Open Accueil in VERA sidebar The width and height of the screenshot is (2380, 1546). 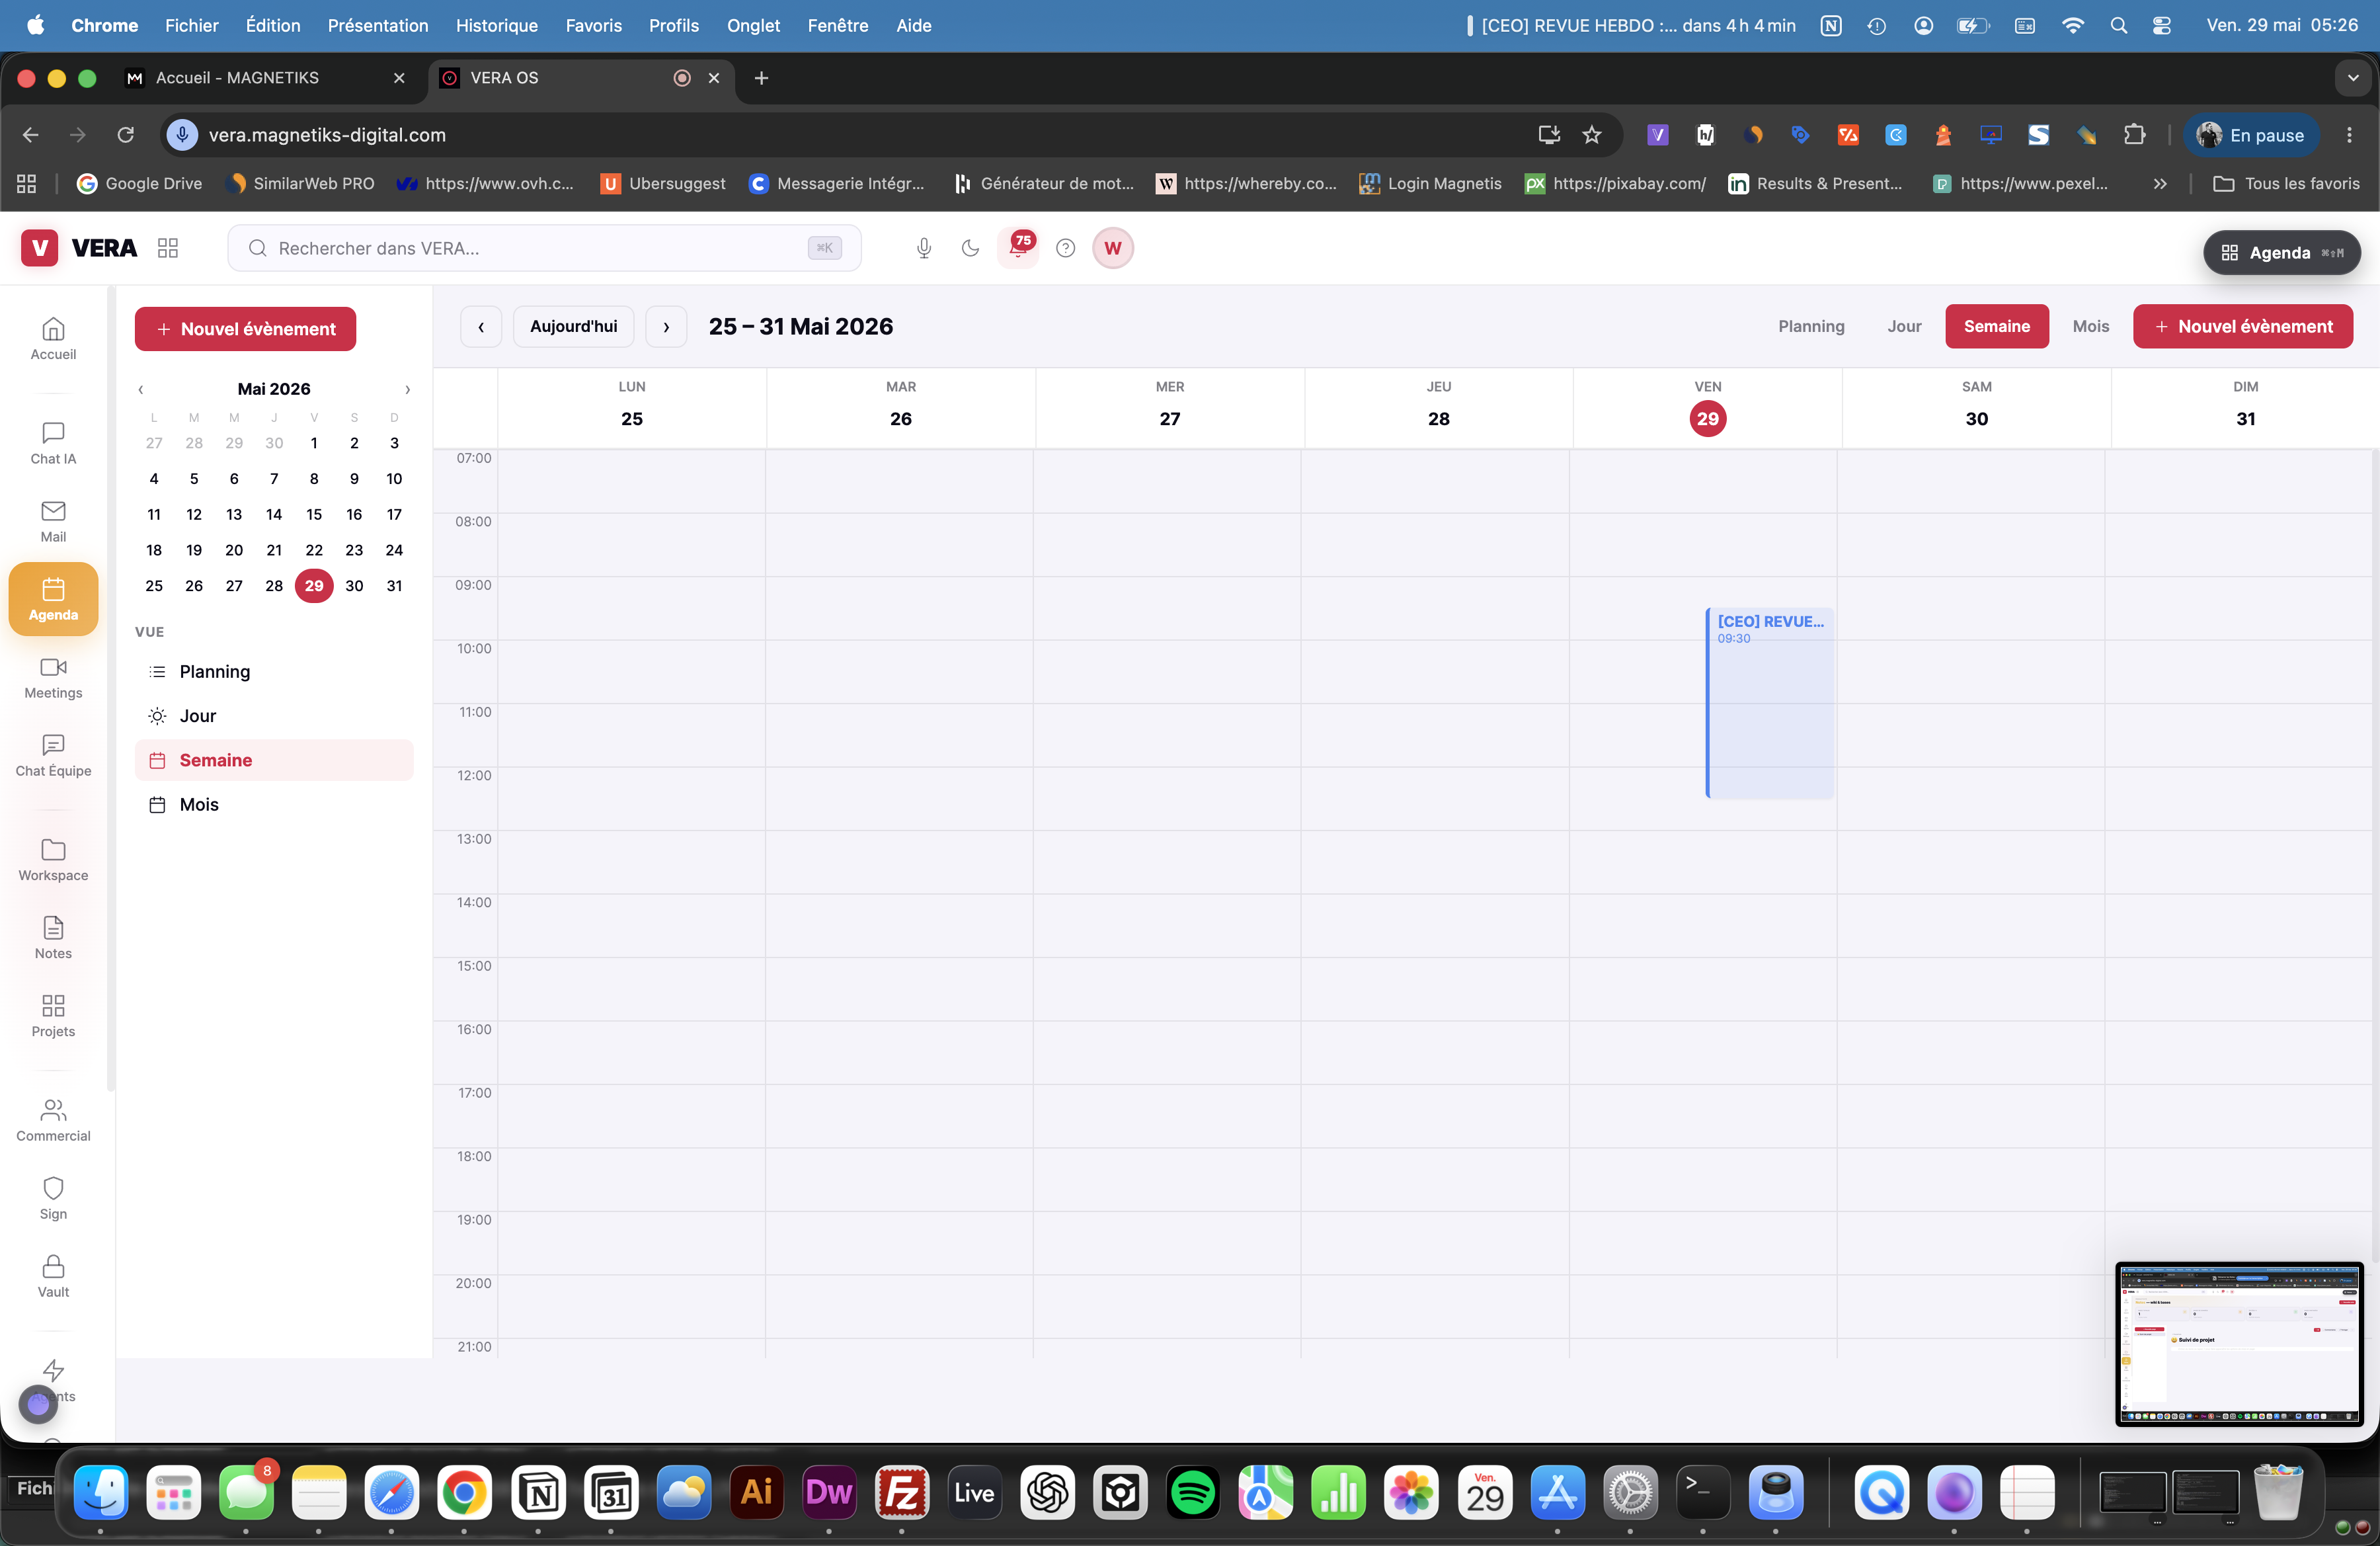53,338
